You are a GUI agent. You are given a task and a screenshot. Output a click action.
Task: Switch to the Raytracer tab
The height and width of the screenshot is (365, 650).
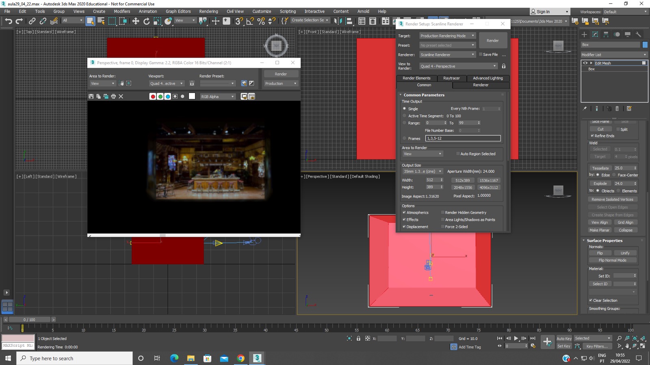(451, 78)
